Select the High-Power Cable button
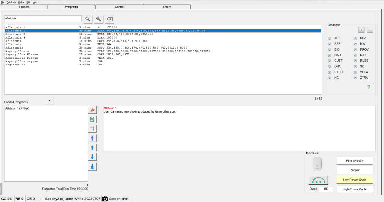Image resolution: width=384 pixels, height=202 pixels. point(354,189)
